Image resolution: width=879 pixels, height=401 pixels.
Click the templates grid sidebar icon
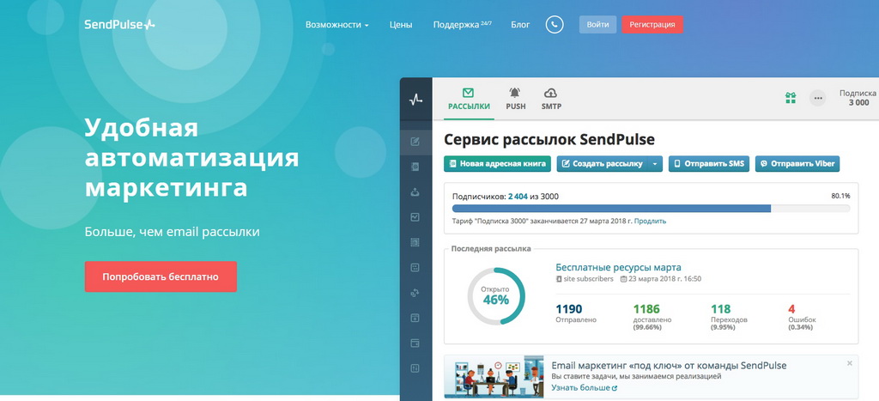[x=415, y=242]
